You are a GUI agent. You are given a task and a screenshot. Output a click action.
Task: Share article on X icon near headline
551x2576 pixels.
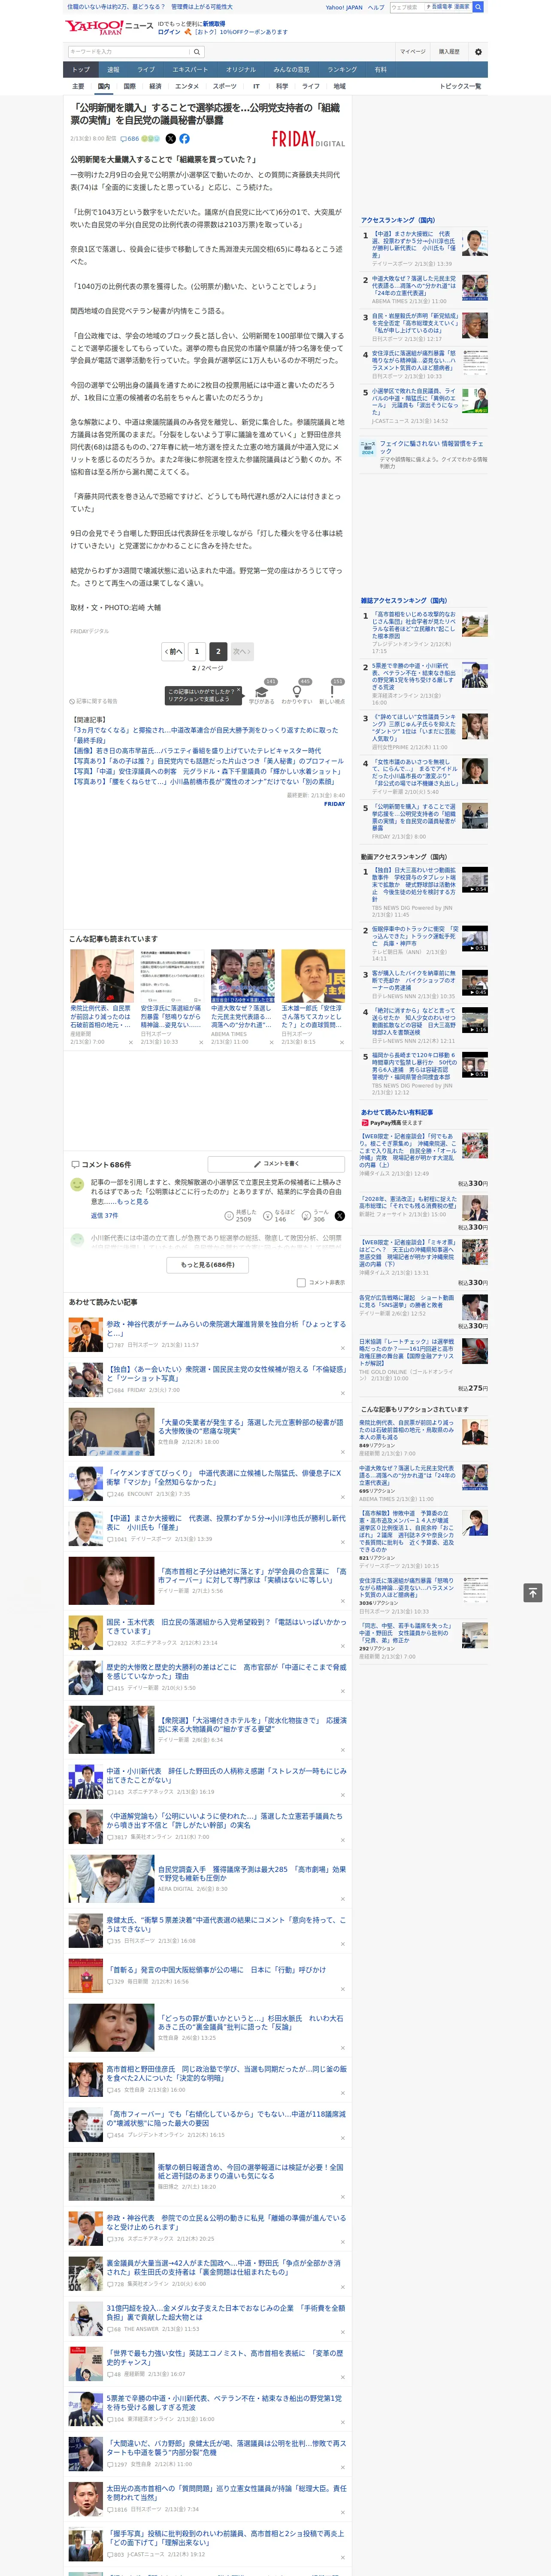pos(170,139)
